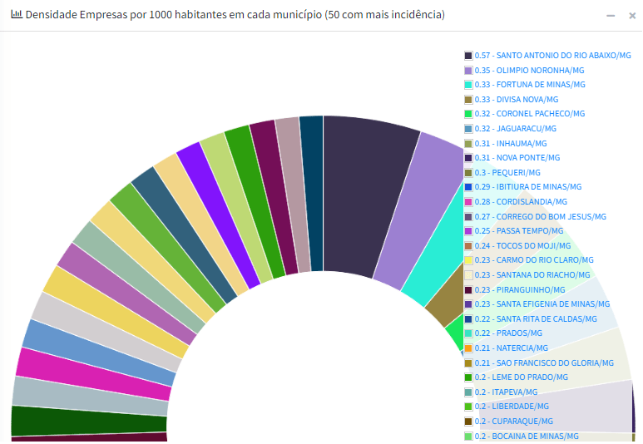Screen dimensions: 643x444
Task: Select the CARMO DO RIO CLARO/MG legend label
Action: click(x=533, y=260)
